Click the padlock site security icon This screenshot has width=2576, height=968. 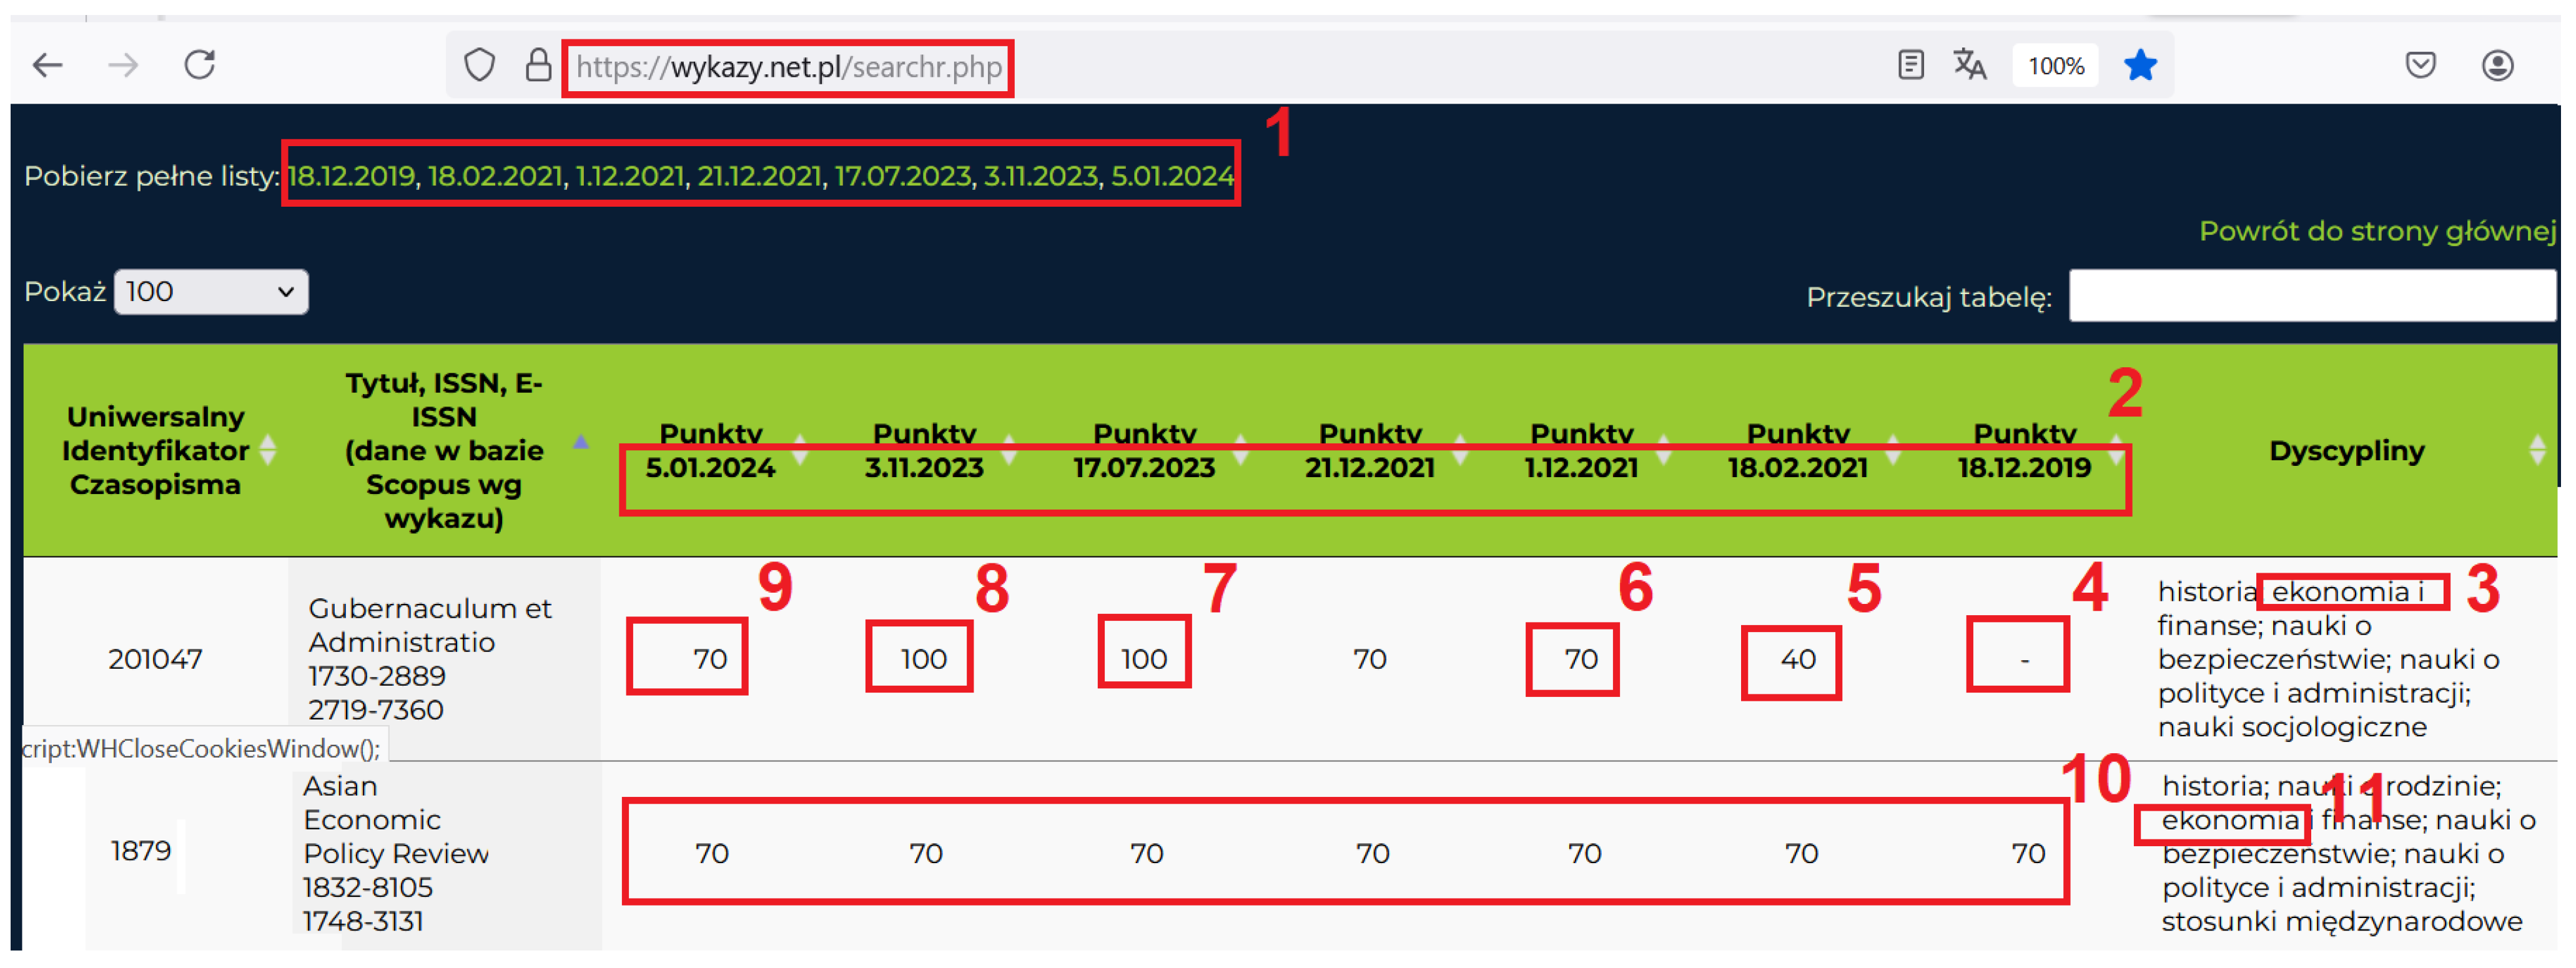(x=538, y=66)
